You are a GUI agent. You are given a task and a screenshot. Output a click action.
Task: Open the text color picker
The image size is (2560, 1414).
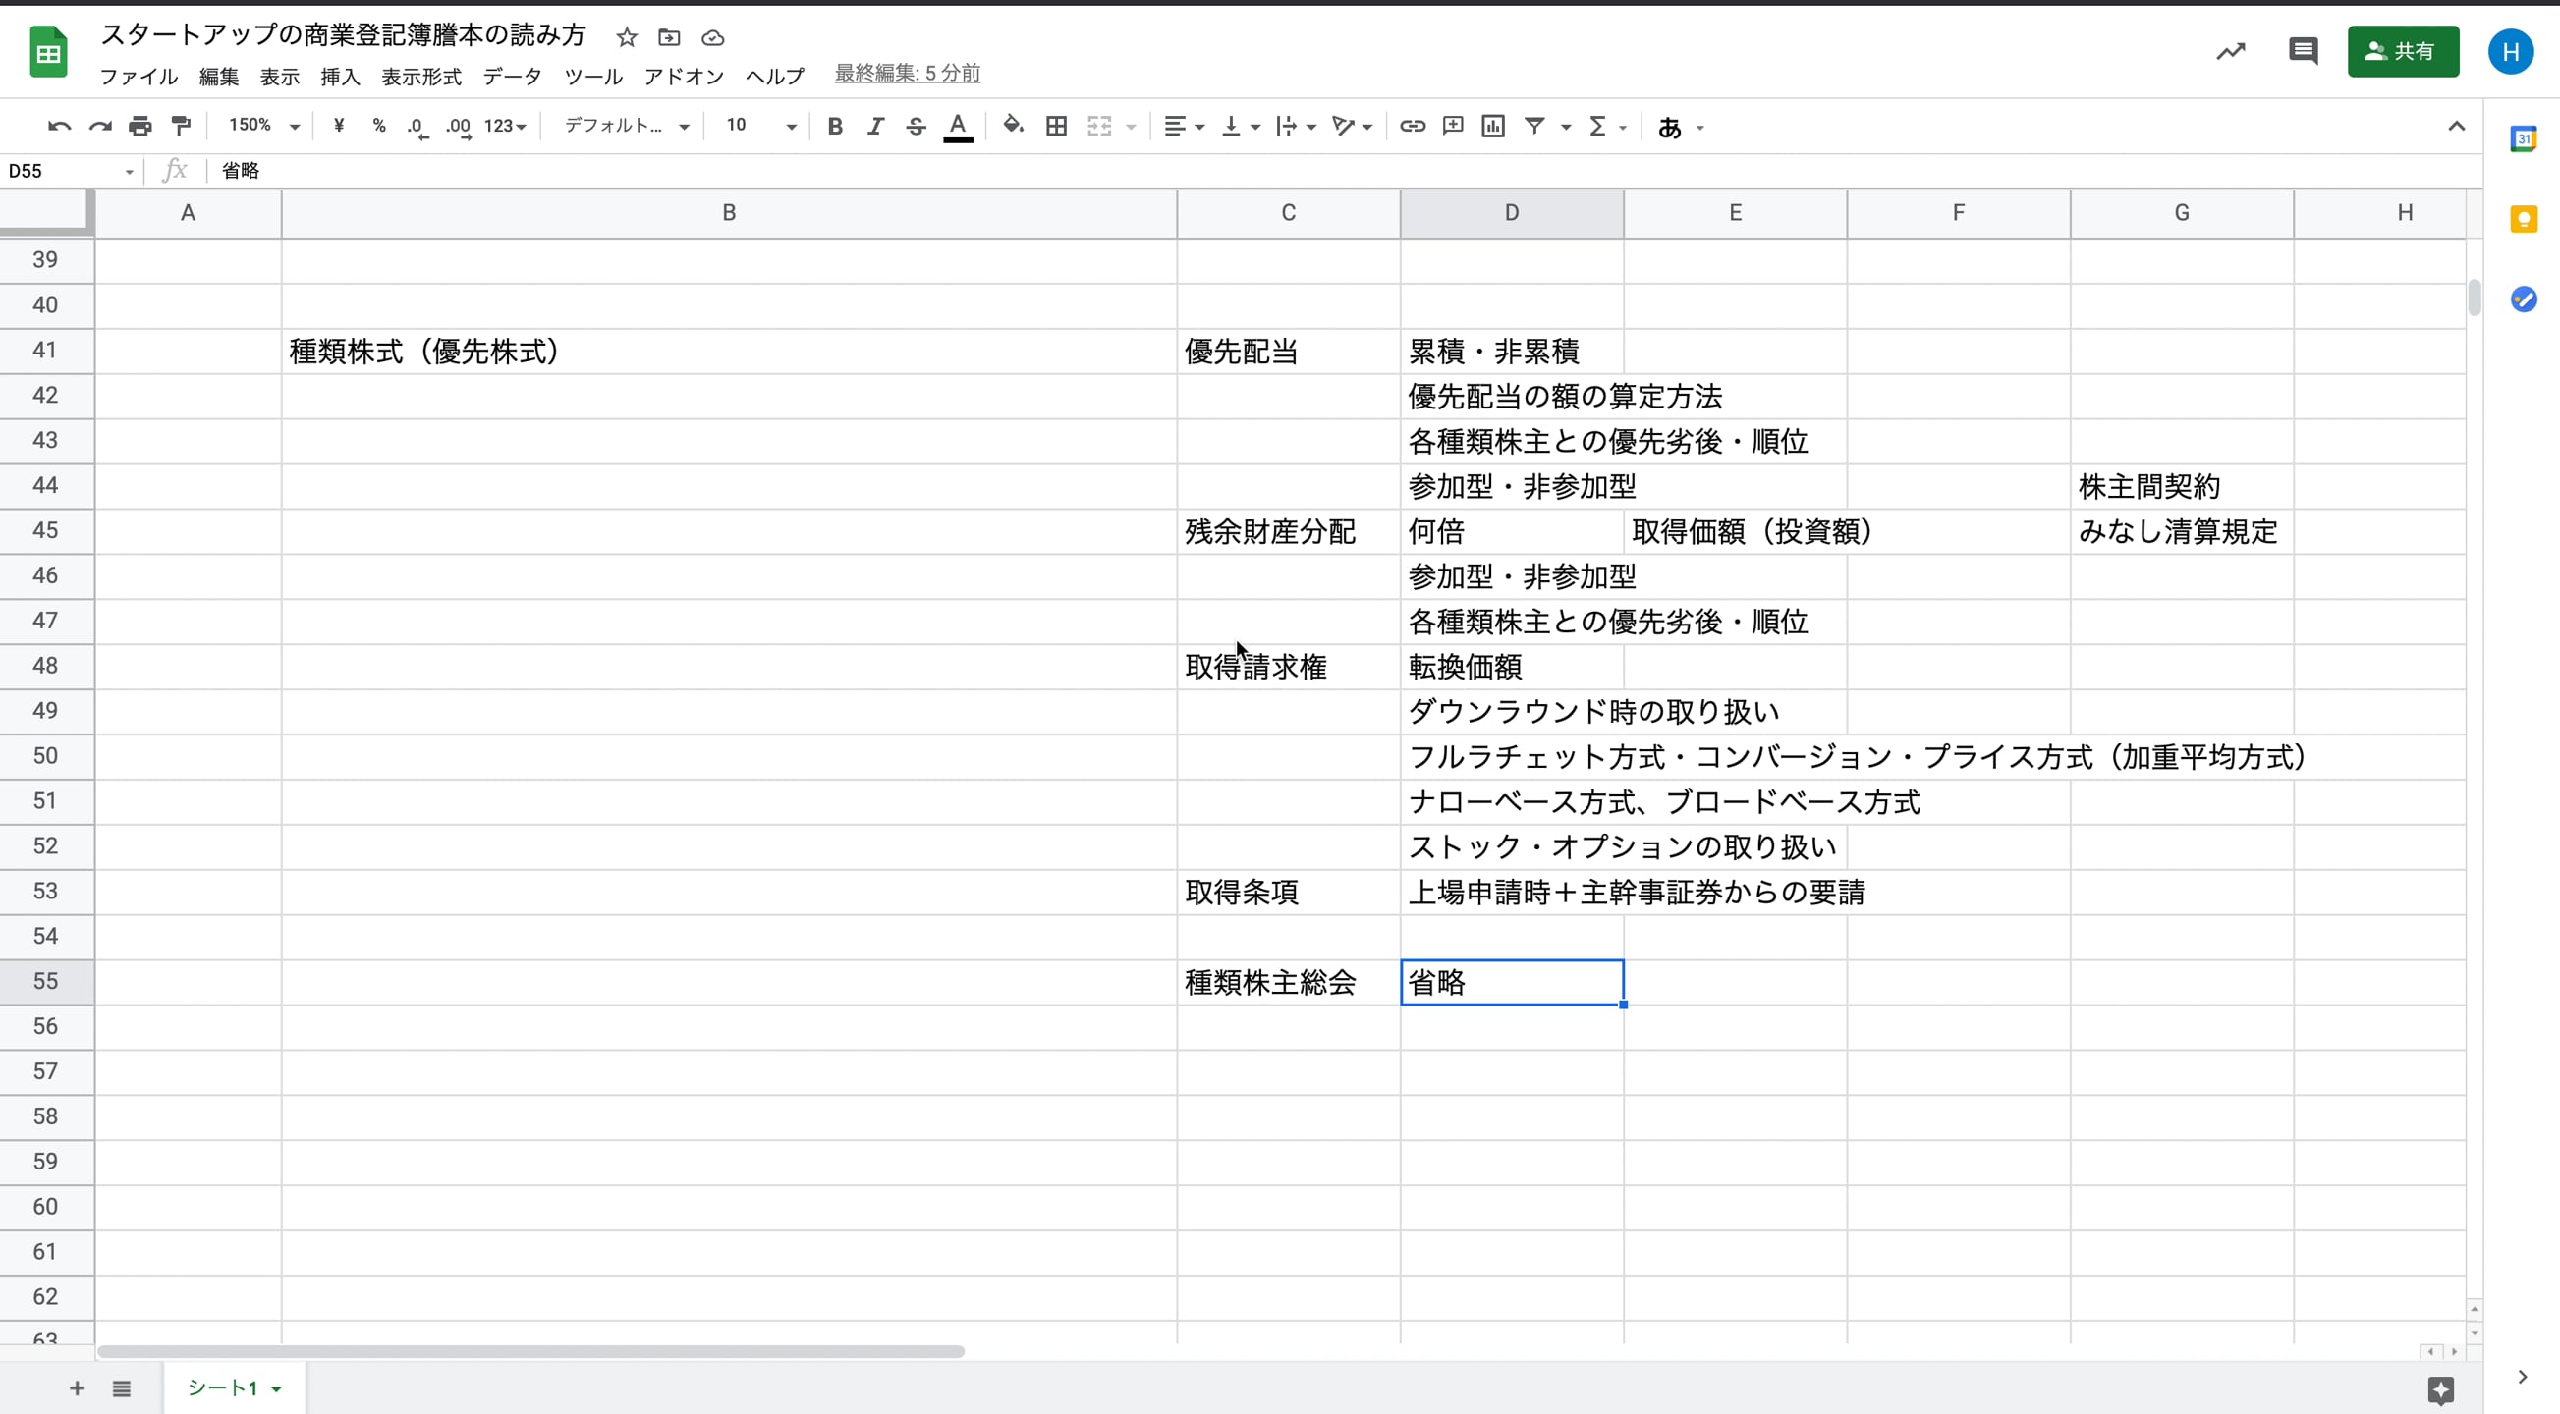(x=957, y=127)
